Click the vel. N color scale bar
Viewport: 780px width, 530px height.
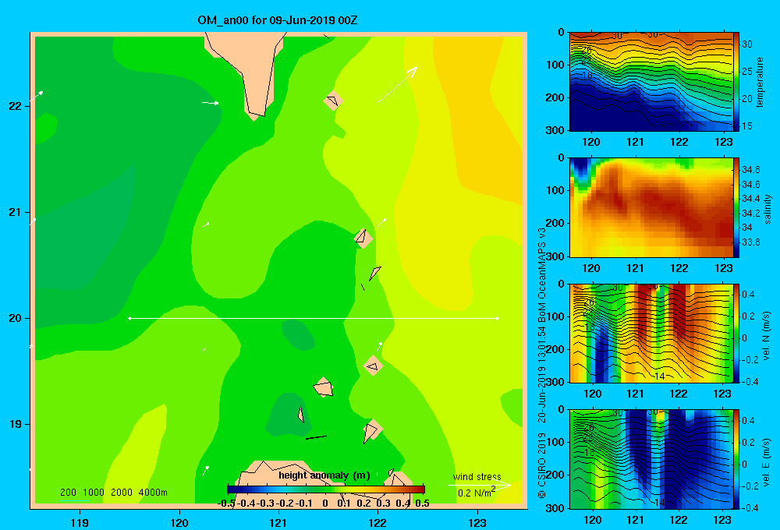coord(736,333)
